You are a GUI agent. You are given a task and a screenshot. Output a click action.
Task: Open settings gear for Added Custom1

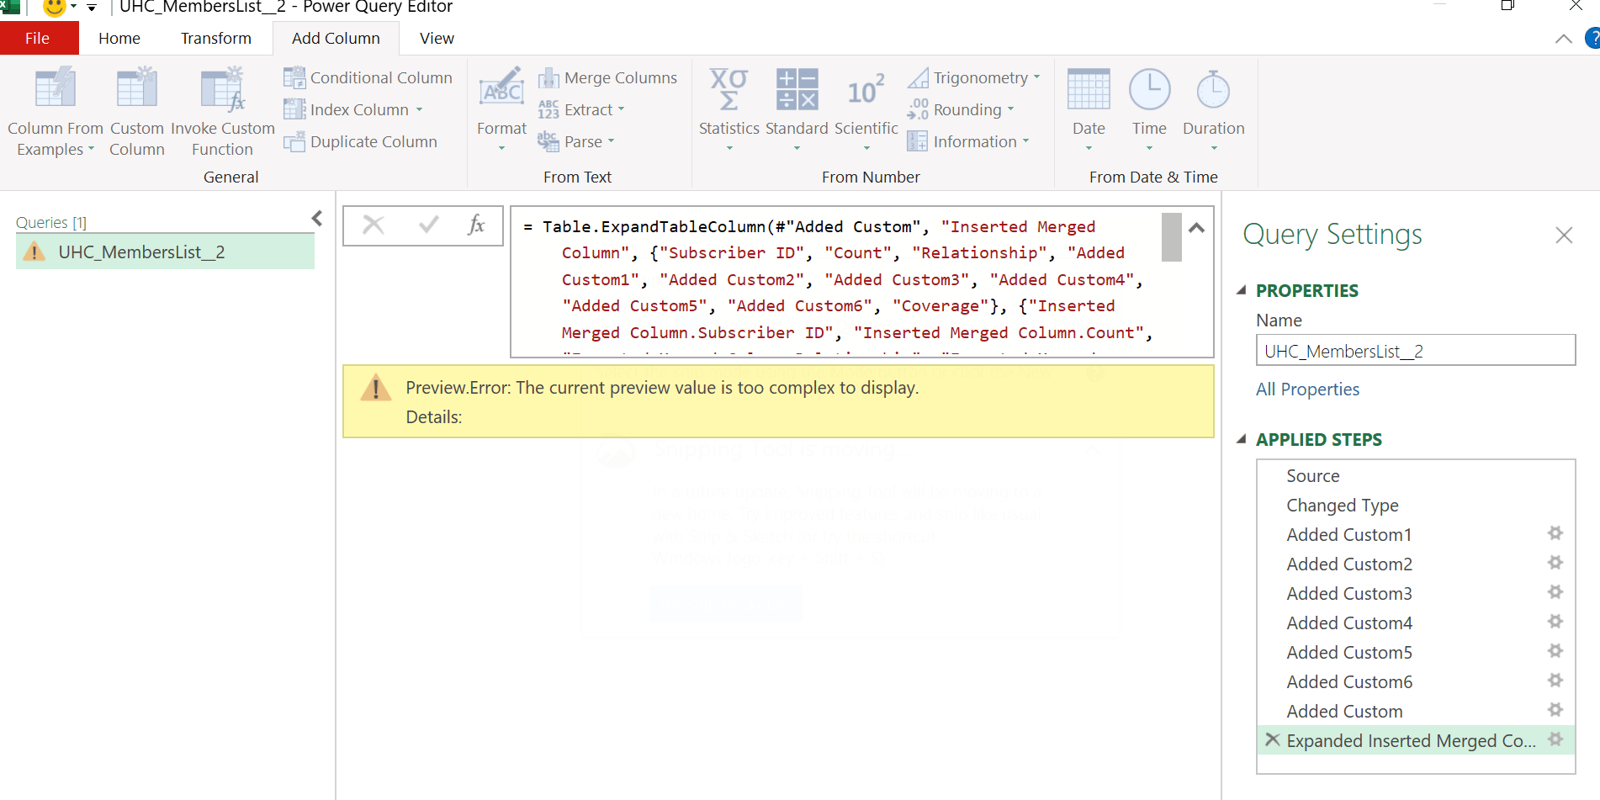pos(1555,533)
